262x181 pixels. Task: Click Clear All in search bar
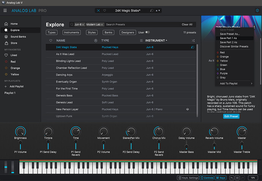coord(187,24)
